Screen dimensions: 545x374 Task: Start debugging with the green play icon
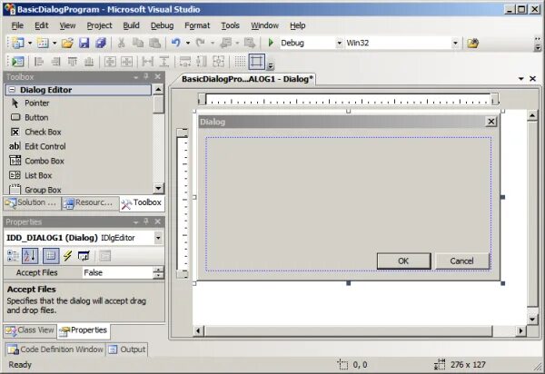(271, 43)
